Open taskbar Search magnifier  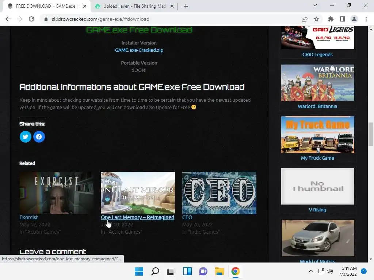pyautogui.click(x=155, y=271)
